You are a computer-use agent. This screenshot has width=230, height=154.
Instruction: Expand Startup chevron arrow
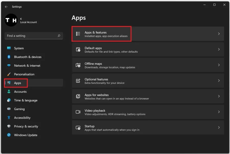tap(219, 128)
